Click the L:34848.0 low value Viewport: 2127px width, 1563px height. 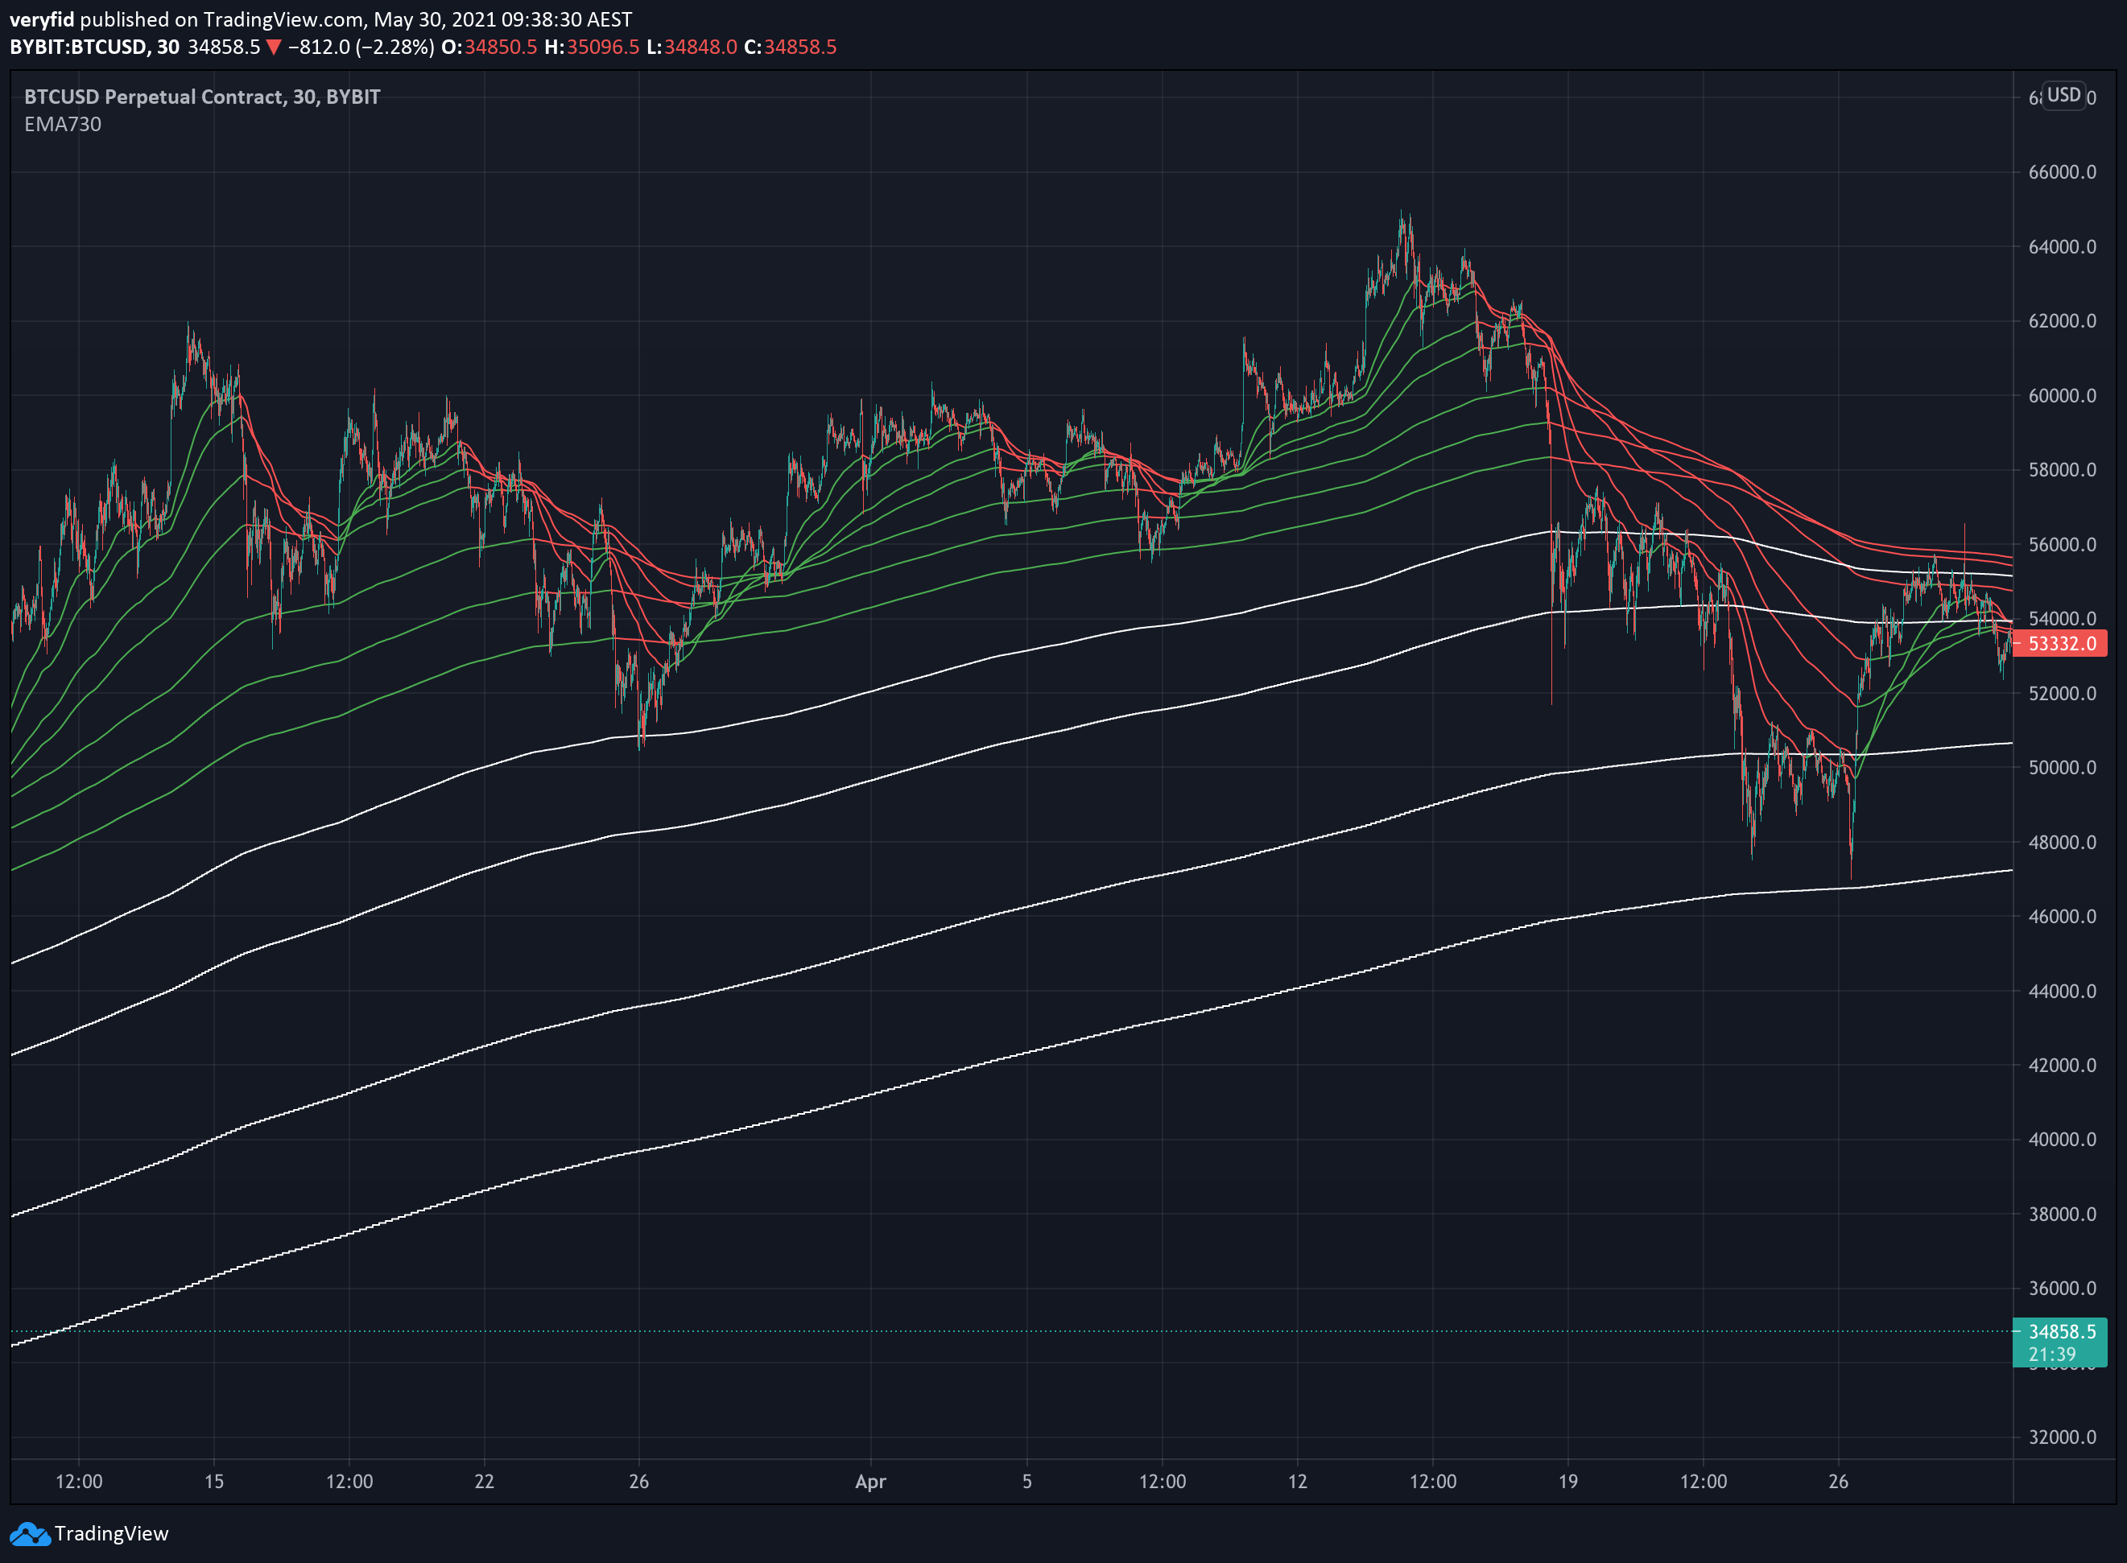[692, 47]
